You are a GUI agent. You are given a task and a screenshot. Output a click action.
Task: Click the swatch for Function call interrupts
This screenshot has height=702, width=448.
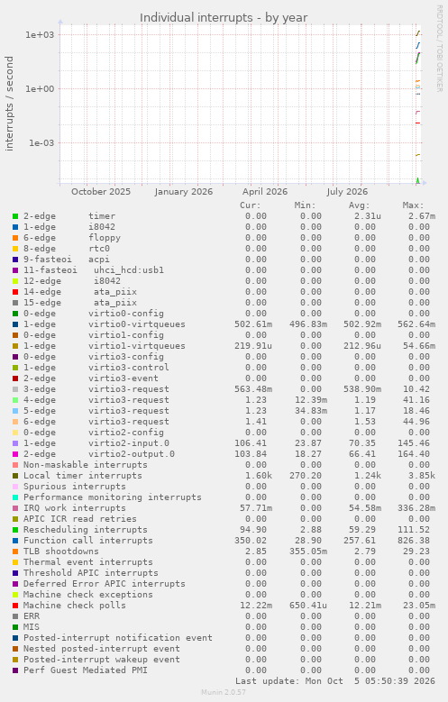tap(15, 541)
